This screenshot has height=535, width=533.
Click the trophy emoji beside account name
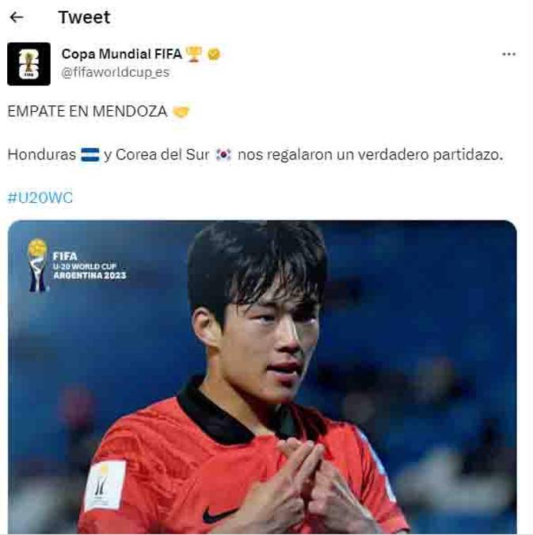pyautogui.click(x=194, y=54)
